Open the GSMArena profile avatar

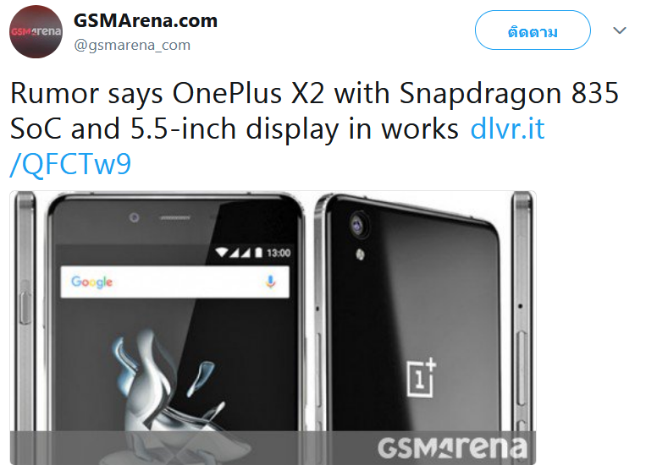[x=36, y=31]
